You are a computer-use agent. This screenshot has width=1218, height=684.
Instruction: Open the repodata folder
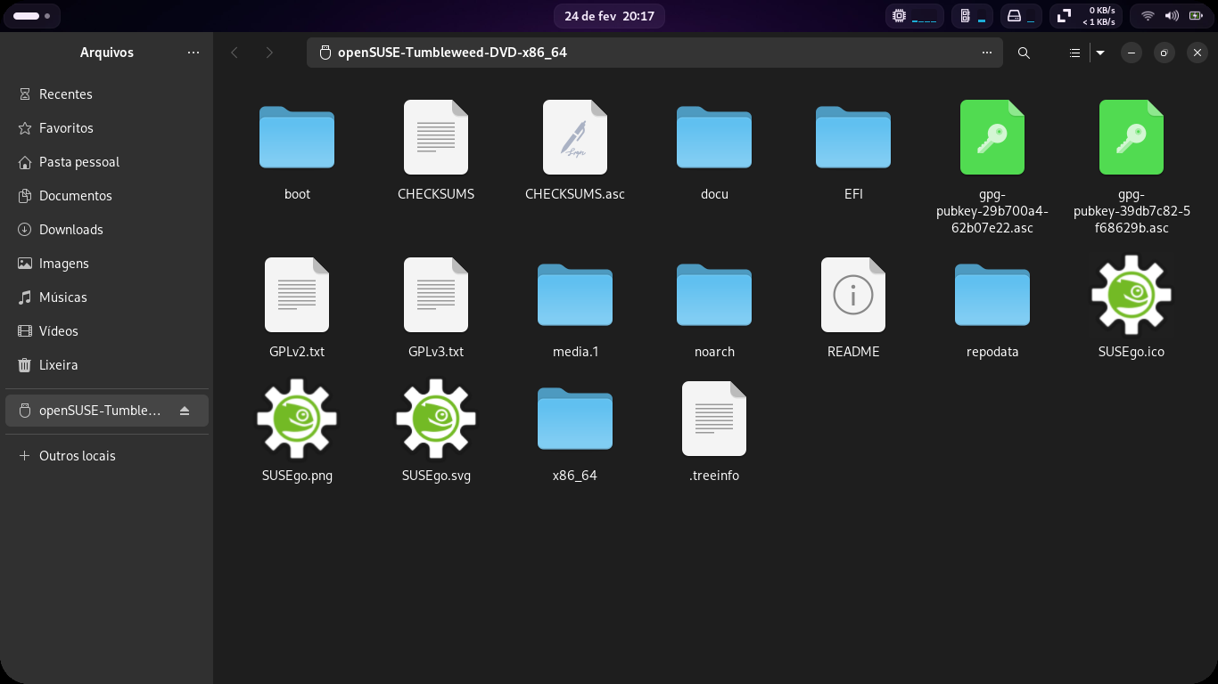[x=992, y=295]
